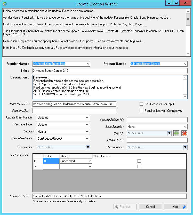Click the Description scroll down arrow

pyautogui.click(x=185, y=97)
